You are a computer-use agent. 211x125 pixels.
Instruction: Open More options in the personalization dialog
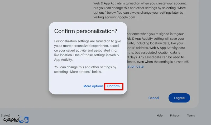point(93,86)
